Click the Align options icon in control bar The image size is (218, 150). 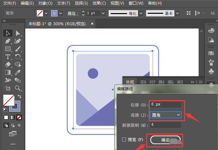[188, 13]
